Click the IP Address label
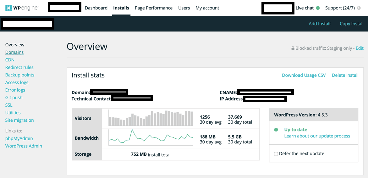 (x=231, y=99)
